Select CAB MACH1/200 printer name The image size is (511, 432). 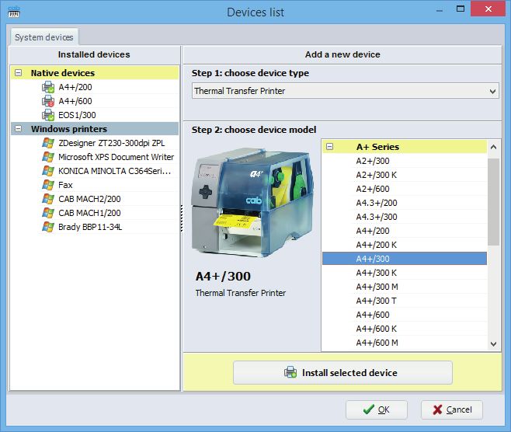[89, 213]
